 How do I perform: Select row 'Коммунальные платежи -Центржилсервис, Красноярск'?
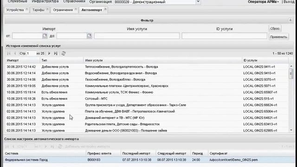(x=147, y=86)
